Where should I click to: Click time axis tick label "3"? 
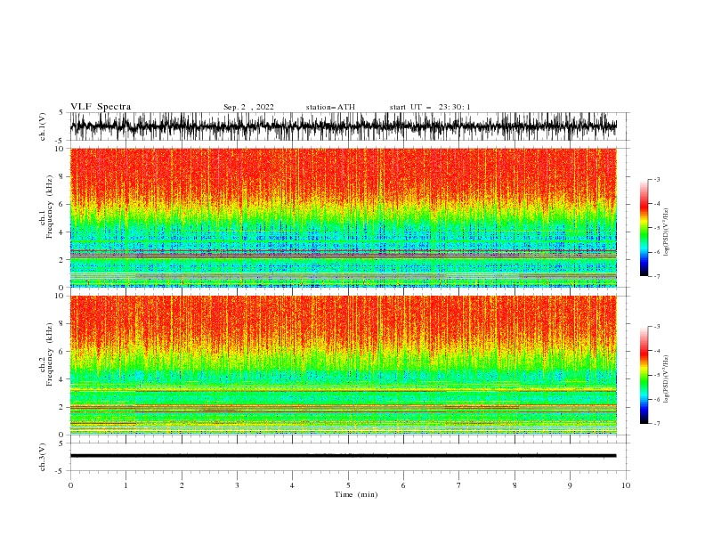(x=237, y=485)
